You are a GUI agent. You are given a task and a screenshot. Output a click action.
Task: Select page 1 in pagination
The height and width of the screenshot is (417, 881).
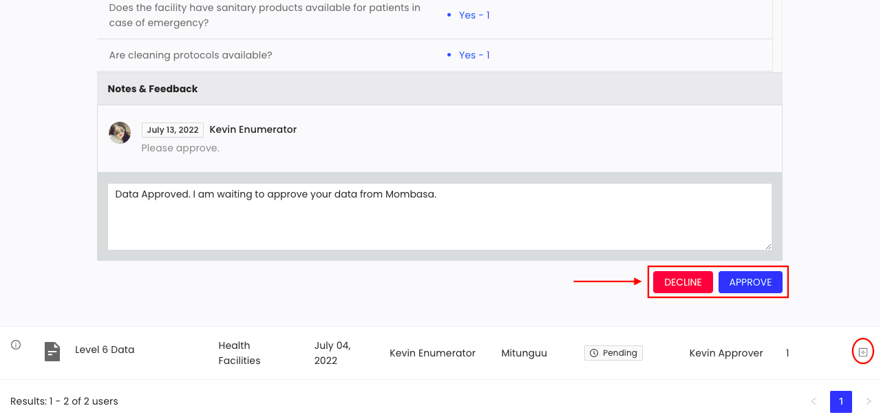[x=841, y=401]
